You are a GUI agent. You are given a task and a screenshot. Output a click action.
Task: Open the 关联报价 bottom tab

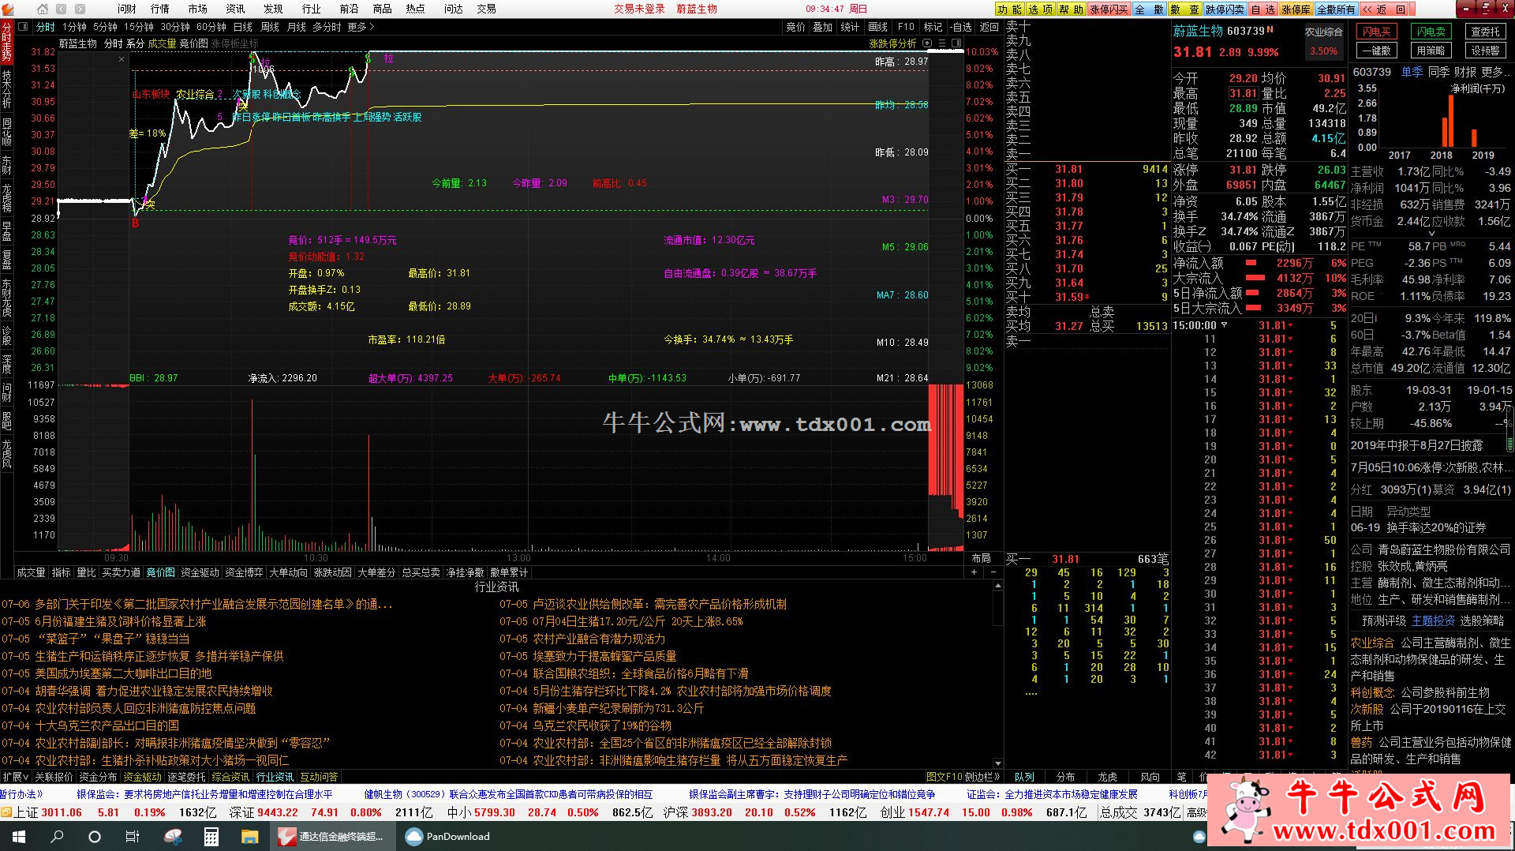click(x=54, y=777)
